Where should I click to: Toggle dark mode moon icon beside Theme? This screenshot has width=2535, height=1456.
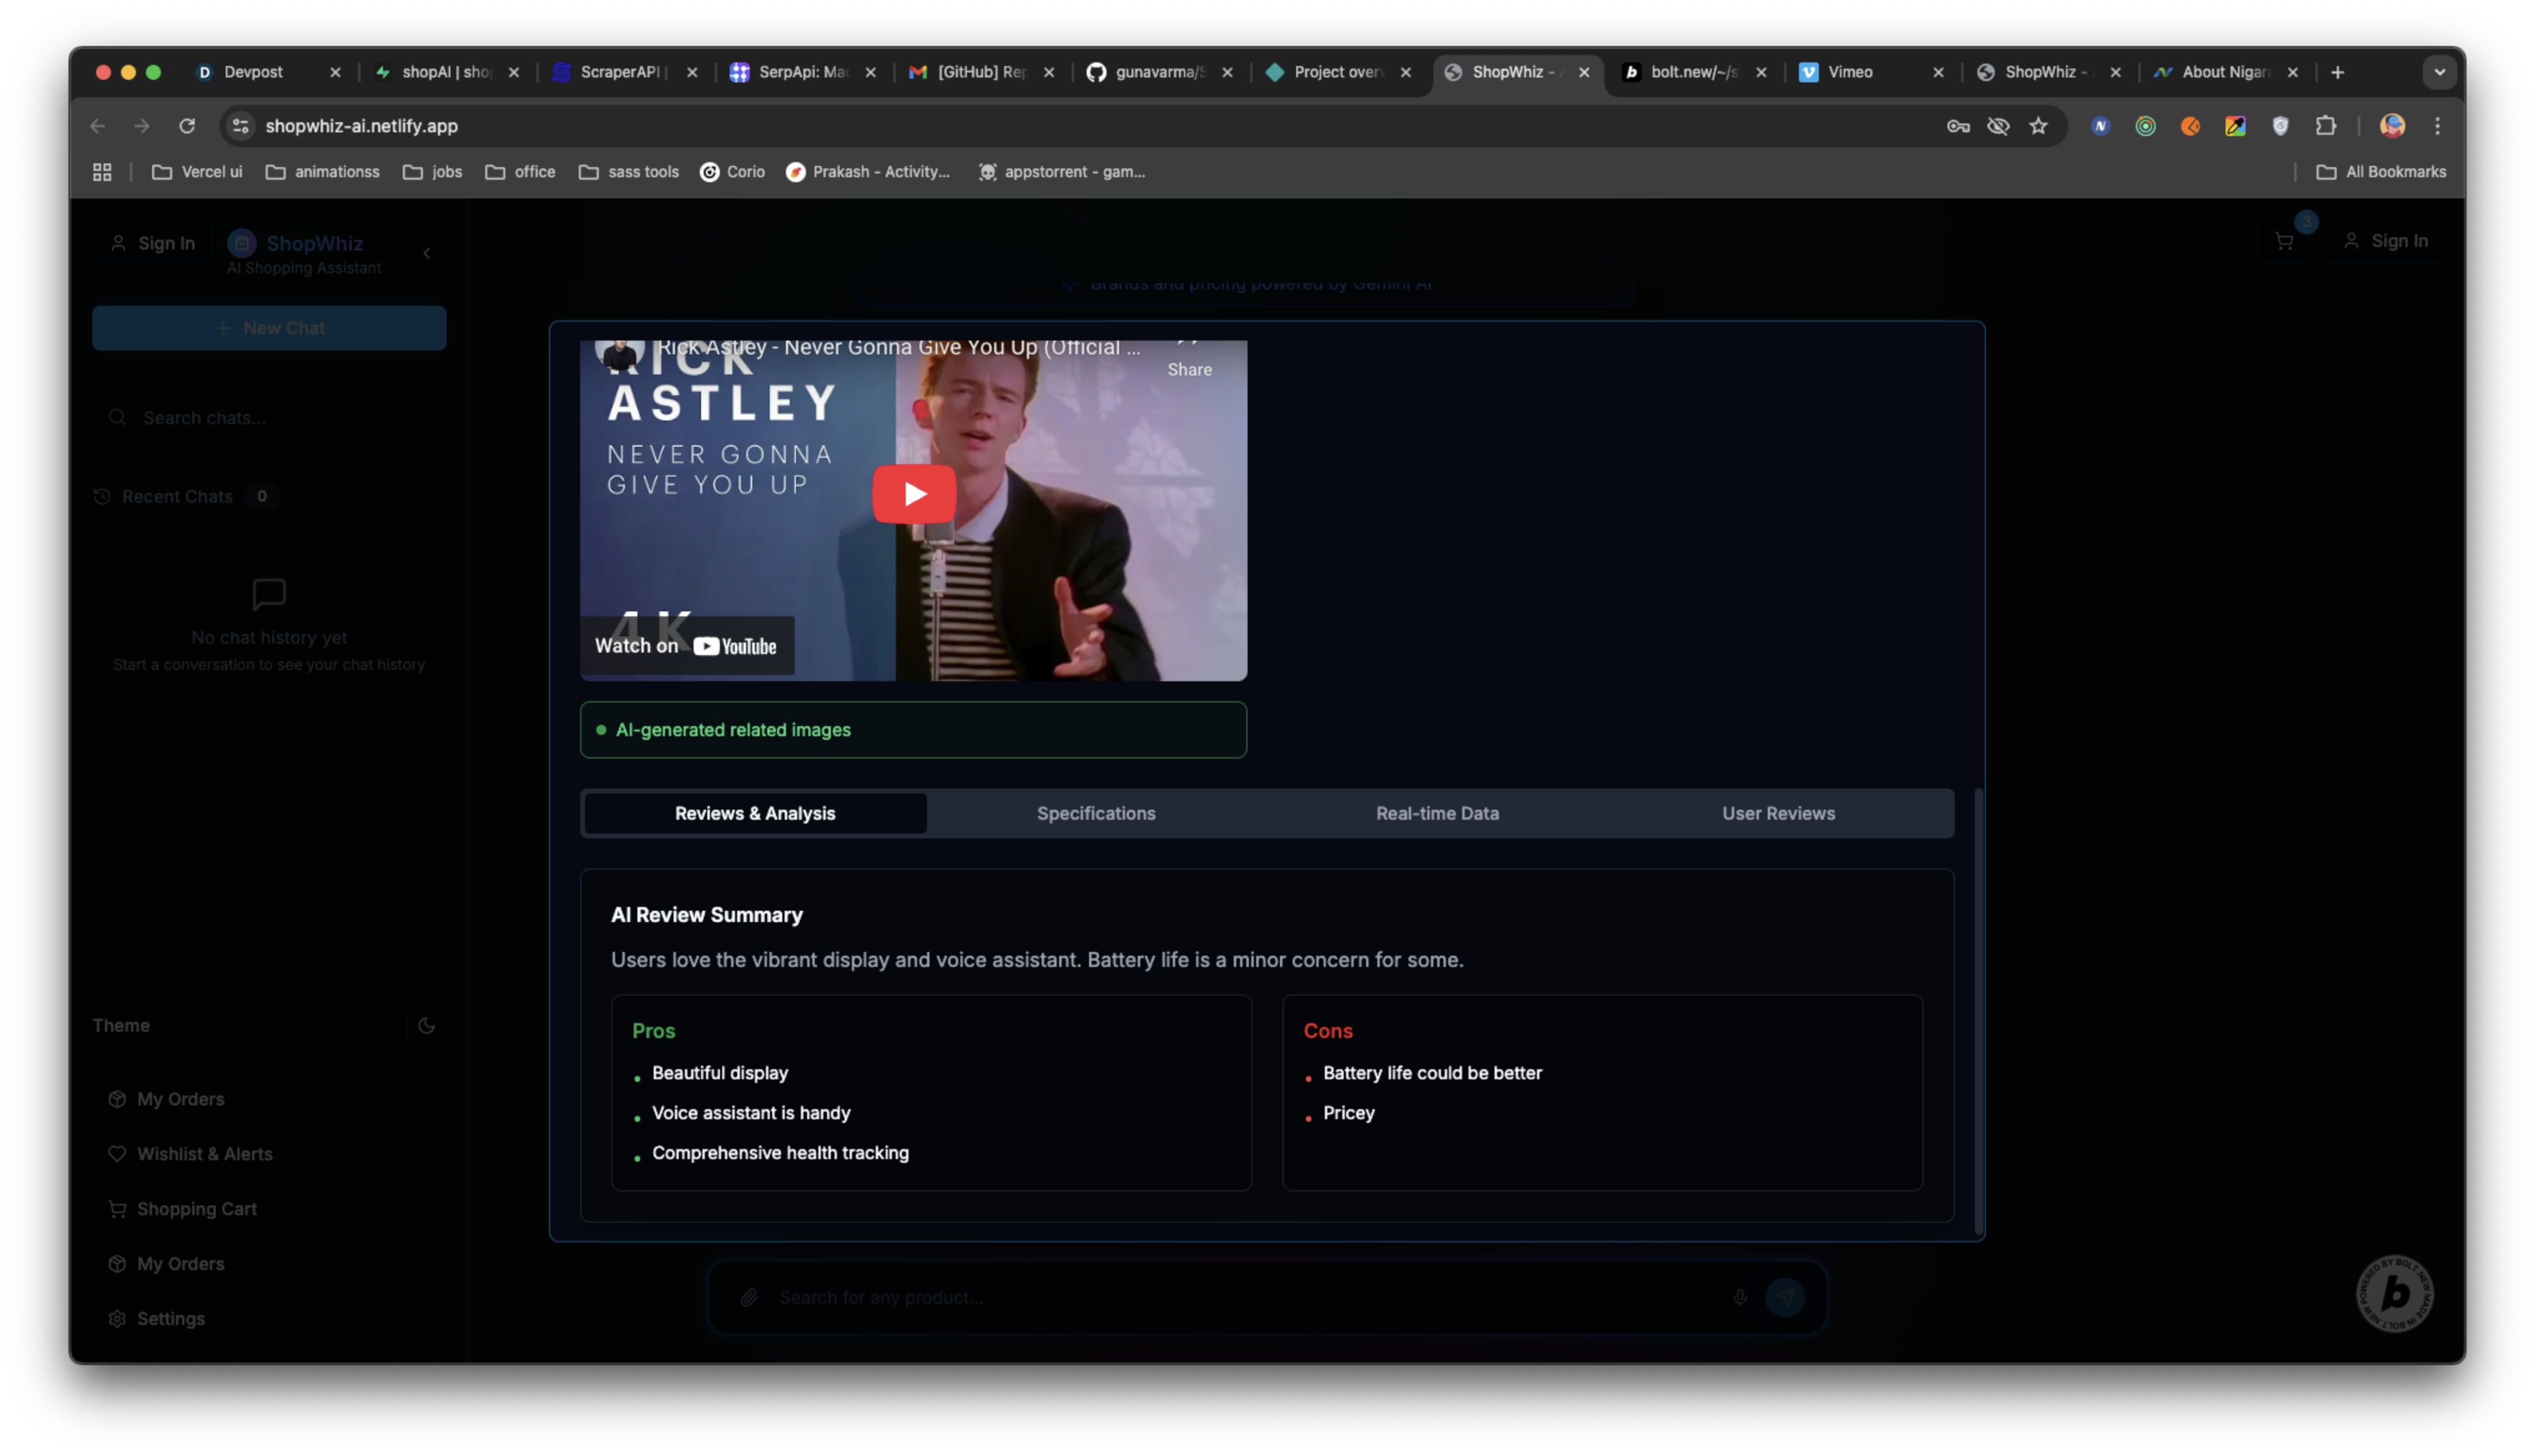click(x=426, y=1025)
